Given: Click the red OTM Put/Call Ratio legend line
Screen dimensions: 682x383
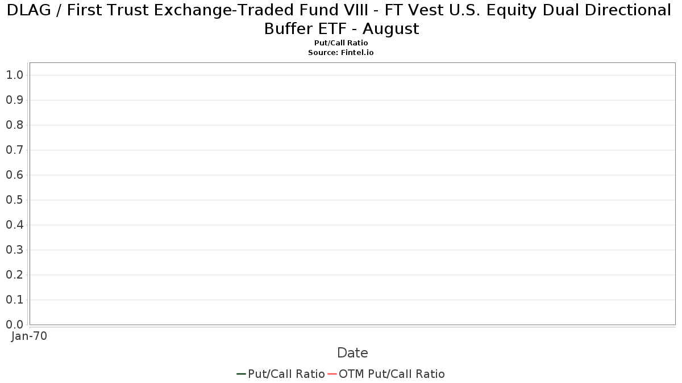Looking at the screenshot, I should [332, 374].
